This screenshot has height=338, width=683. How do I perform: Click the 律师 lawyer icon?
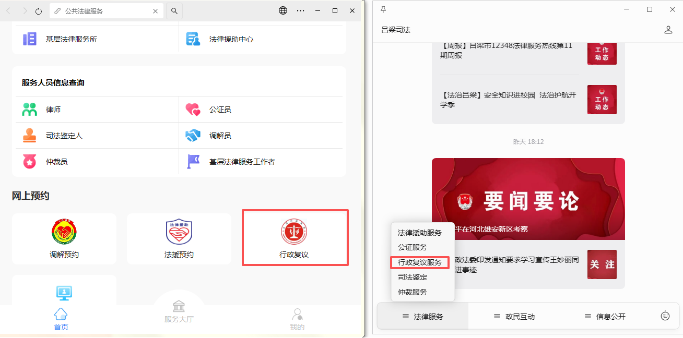pos(30,110)
